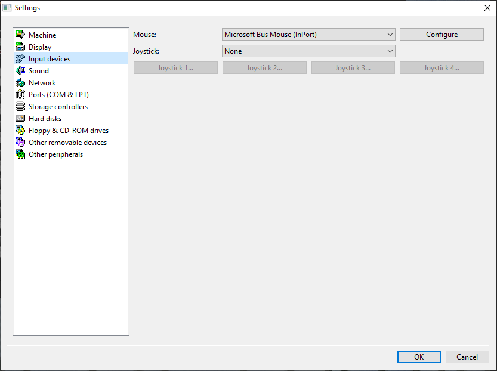Click the Other peripherals icon
497x371 pixels.
click(20, 154)
